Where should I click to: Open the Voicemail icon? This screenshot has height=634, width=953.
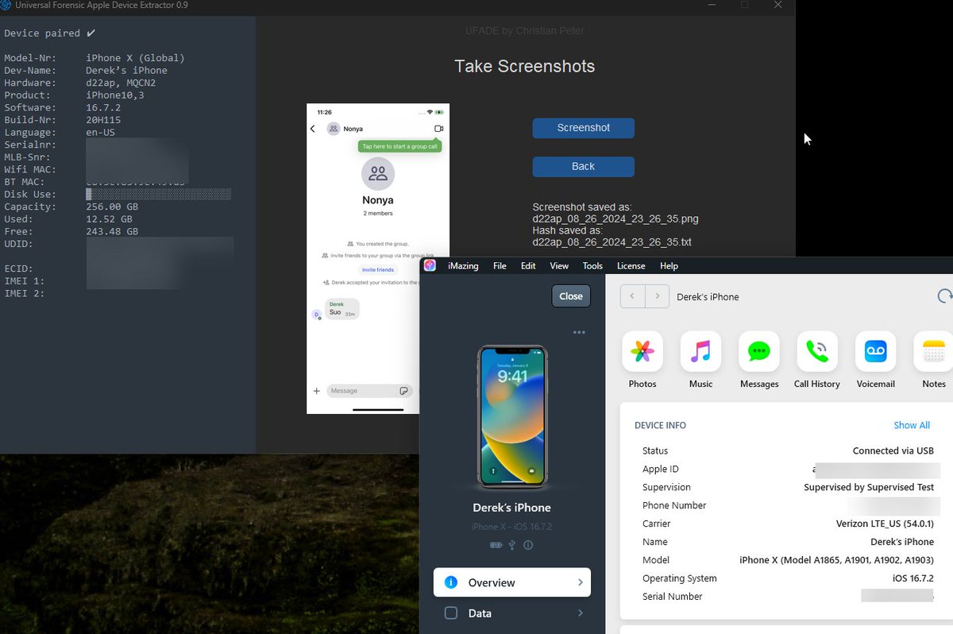[x=875, y=351]
